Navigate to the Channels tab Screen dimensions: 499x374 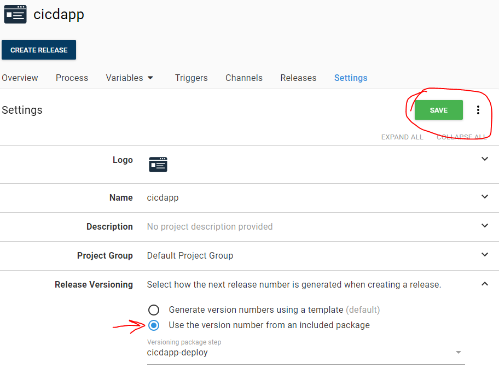click(x=243, y=78)
